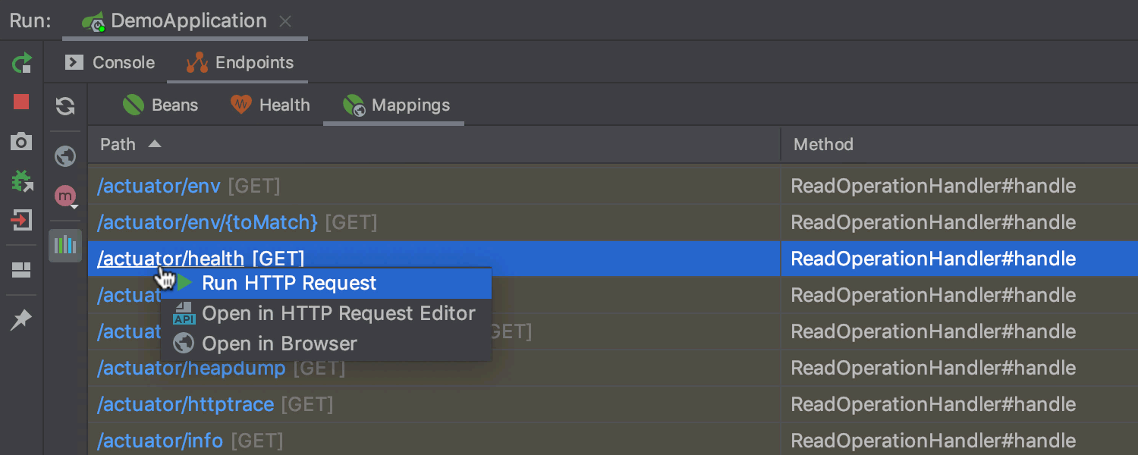The height and width of the screenshot is (455, 1138).
Task: Click the red arrow exit icon
Action: (21, 221)
